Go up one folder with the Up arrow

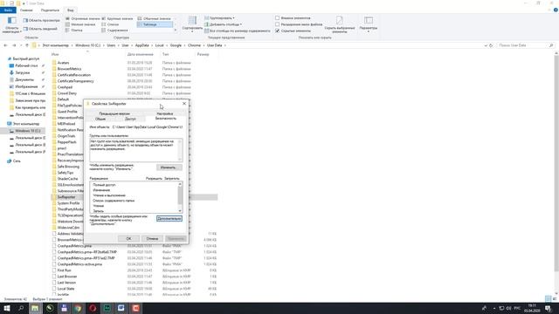(x=27, y=45)
